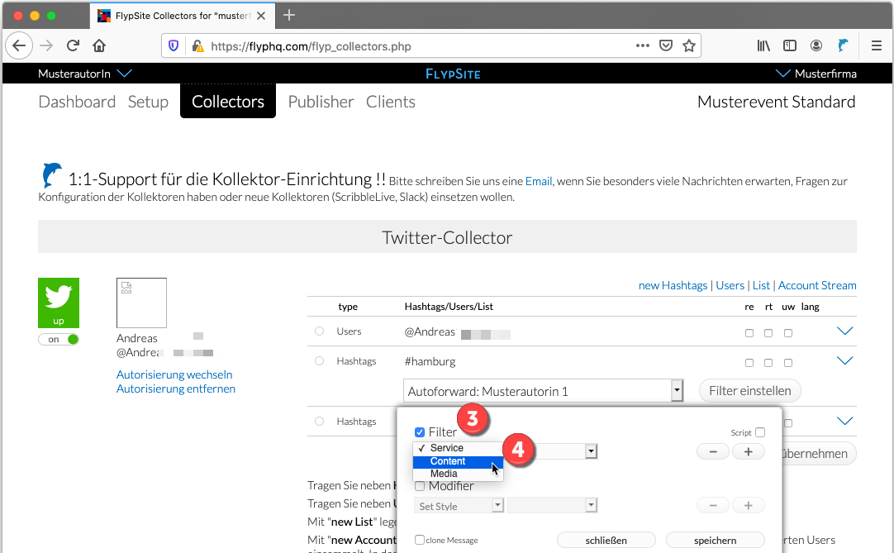Enable the Script checkbox
The image size is (894, 553).
click(760, 432)
